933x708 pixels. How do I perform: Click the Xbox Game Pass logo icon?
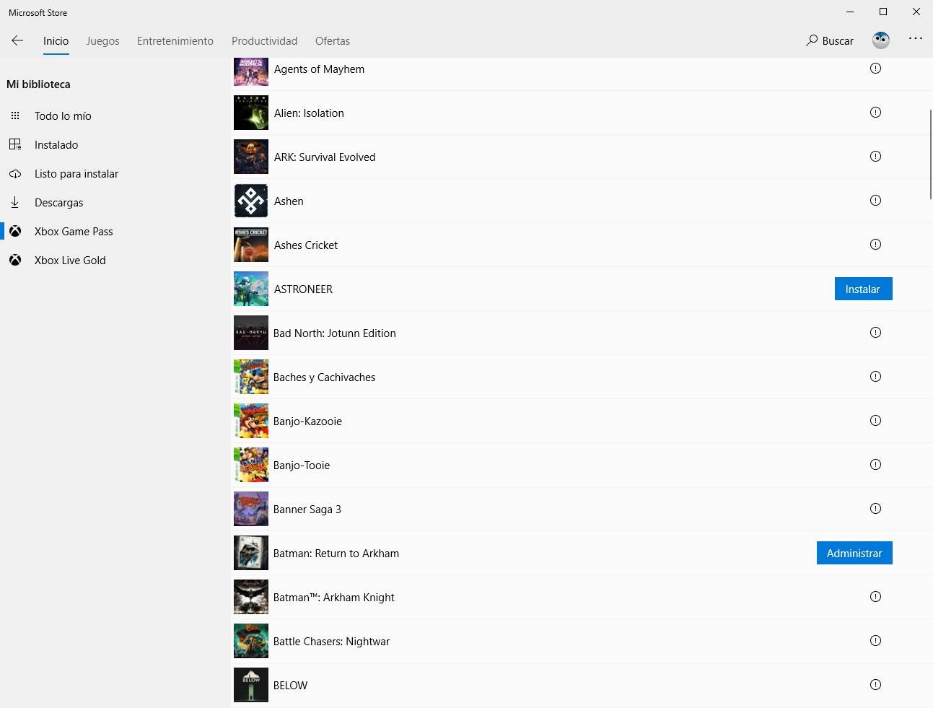(x=15, y=231)
